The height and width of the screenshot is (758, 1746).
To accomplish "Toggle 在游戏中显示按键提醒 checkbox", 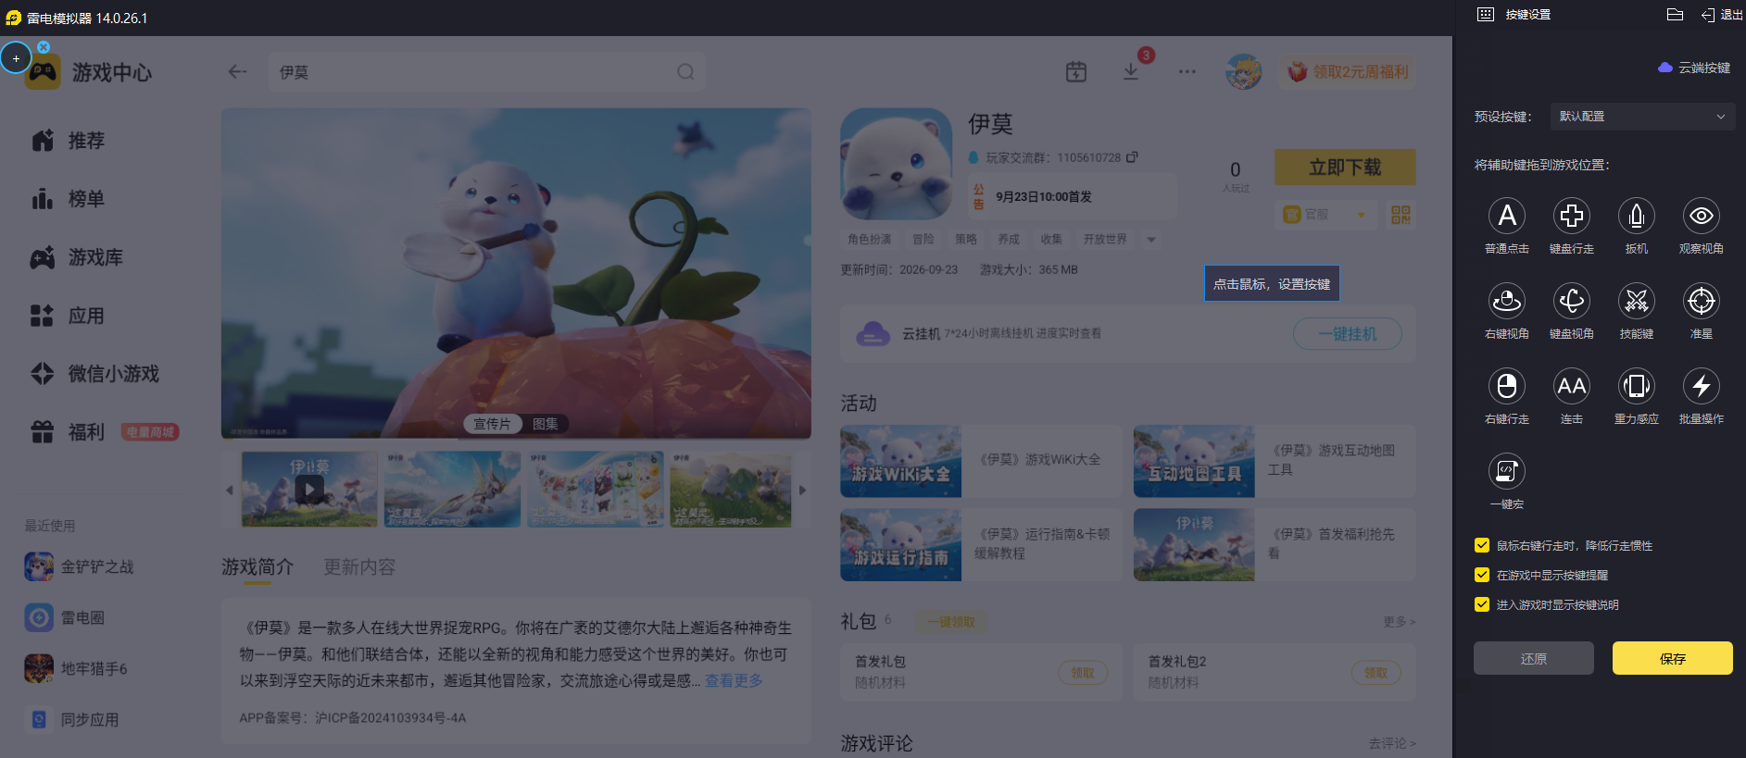I will [x=1482, y=575].
